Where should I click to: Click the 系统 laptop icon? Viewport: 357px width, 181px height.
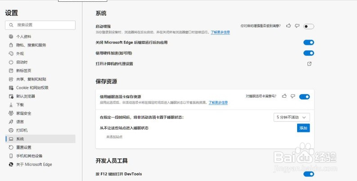[11, 139]
